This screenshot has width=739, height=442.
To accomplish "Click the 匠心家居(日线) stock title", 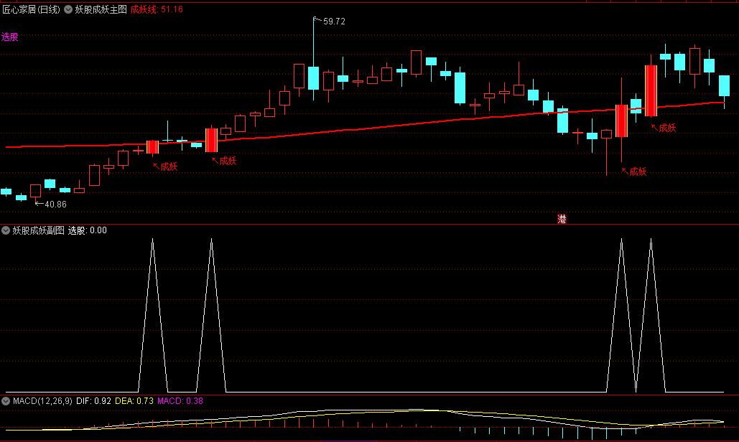I will 31,9.
